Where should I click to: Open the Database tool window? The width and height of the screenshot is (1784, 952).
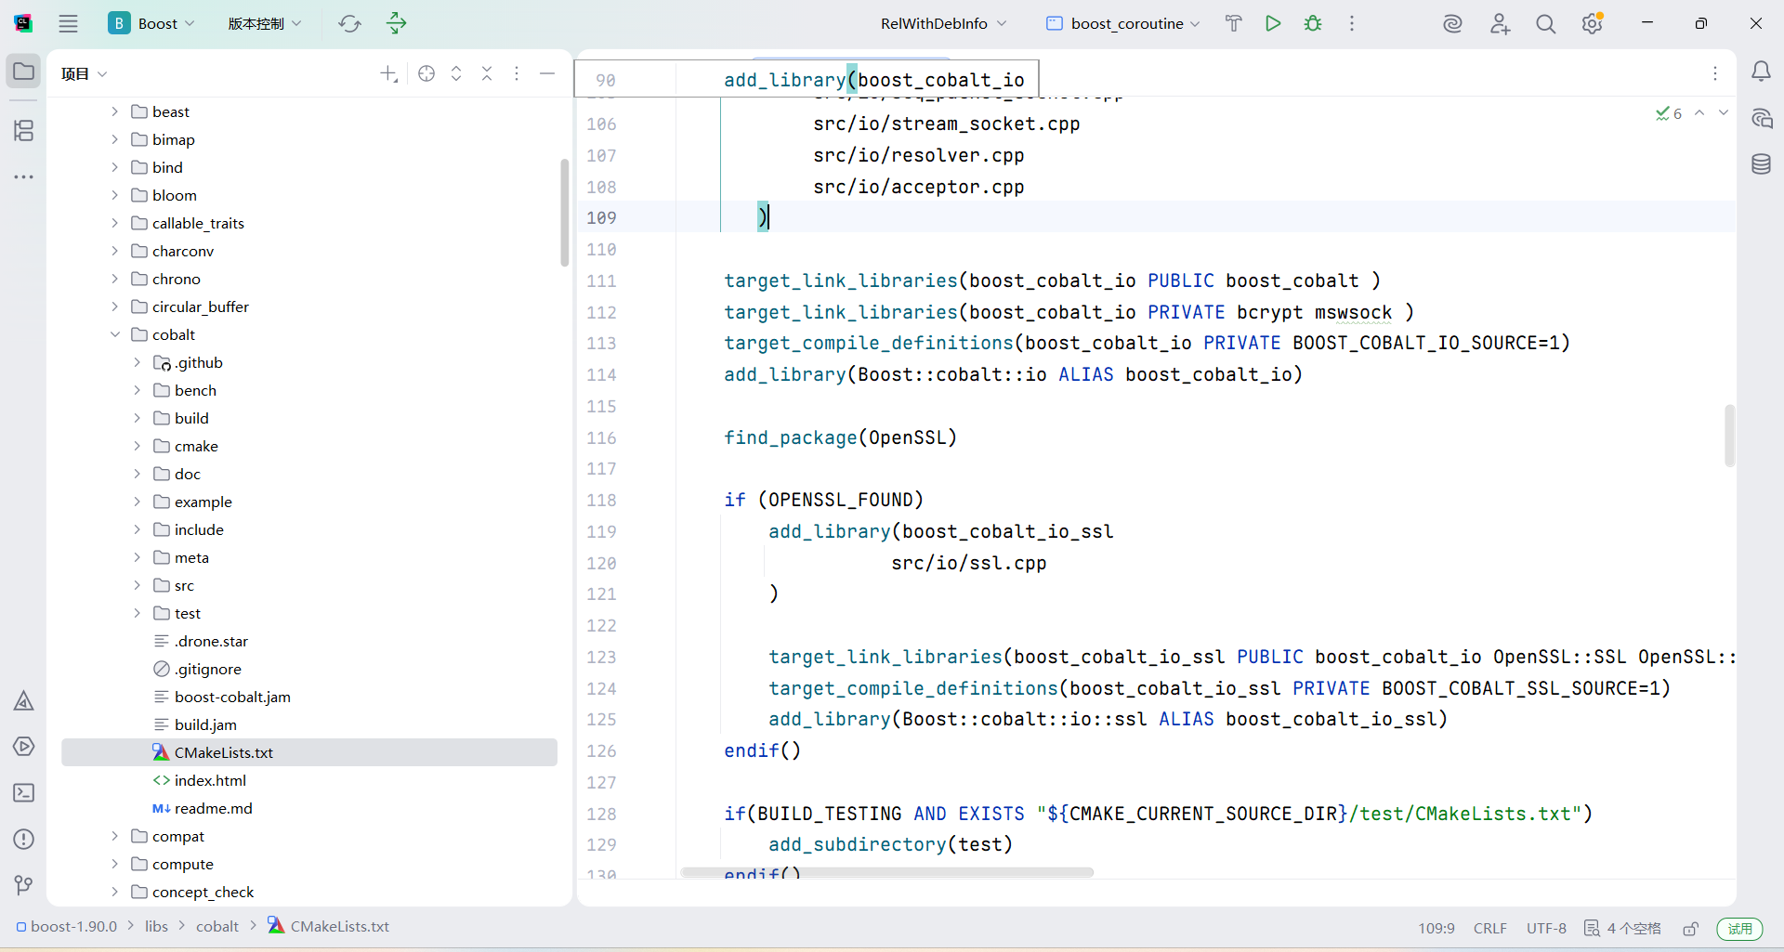click(x=1761, y=164)
